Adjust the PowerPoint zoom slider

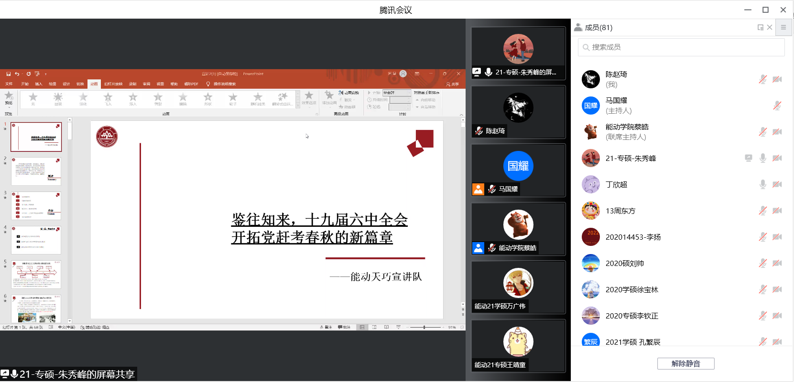click(424, 328)
